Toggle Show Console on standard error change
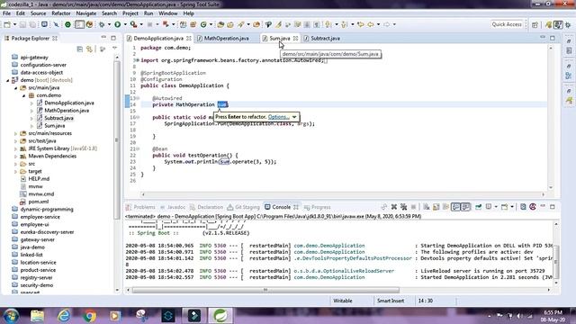Image resolution: width=576 pixels, height=324 pixels. pyautogui.click(x=465, y=207)
